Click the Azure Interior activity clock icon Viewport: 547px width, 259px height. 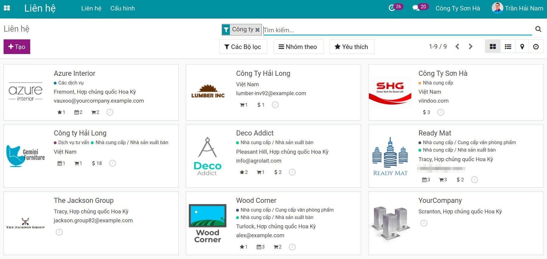point(110,112)
